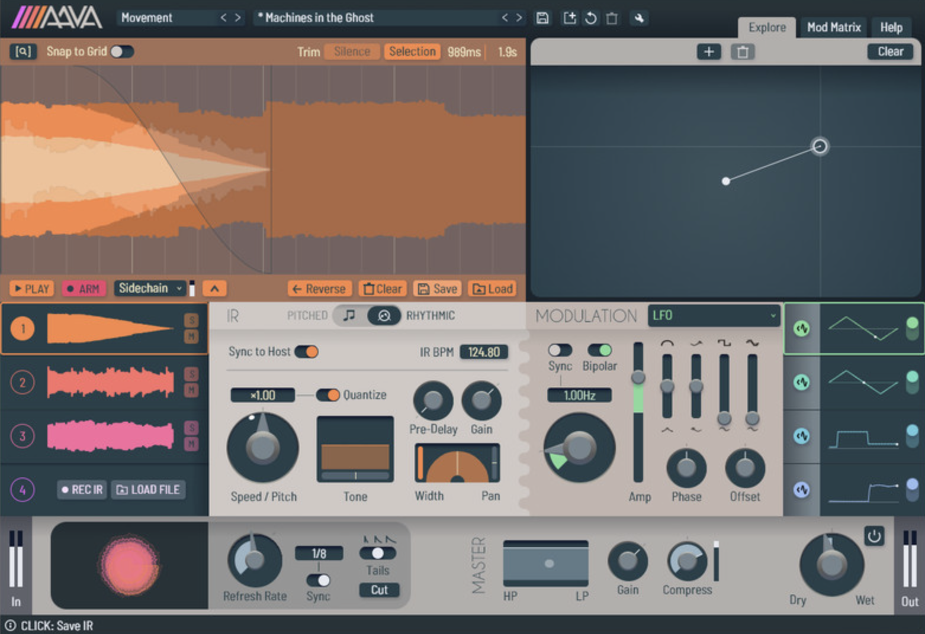Click the Amp vertical slider
925x634 pixels.
click(638, 412)
